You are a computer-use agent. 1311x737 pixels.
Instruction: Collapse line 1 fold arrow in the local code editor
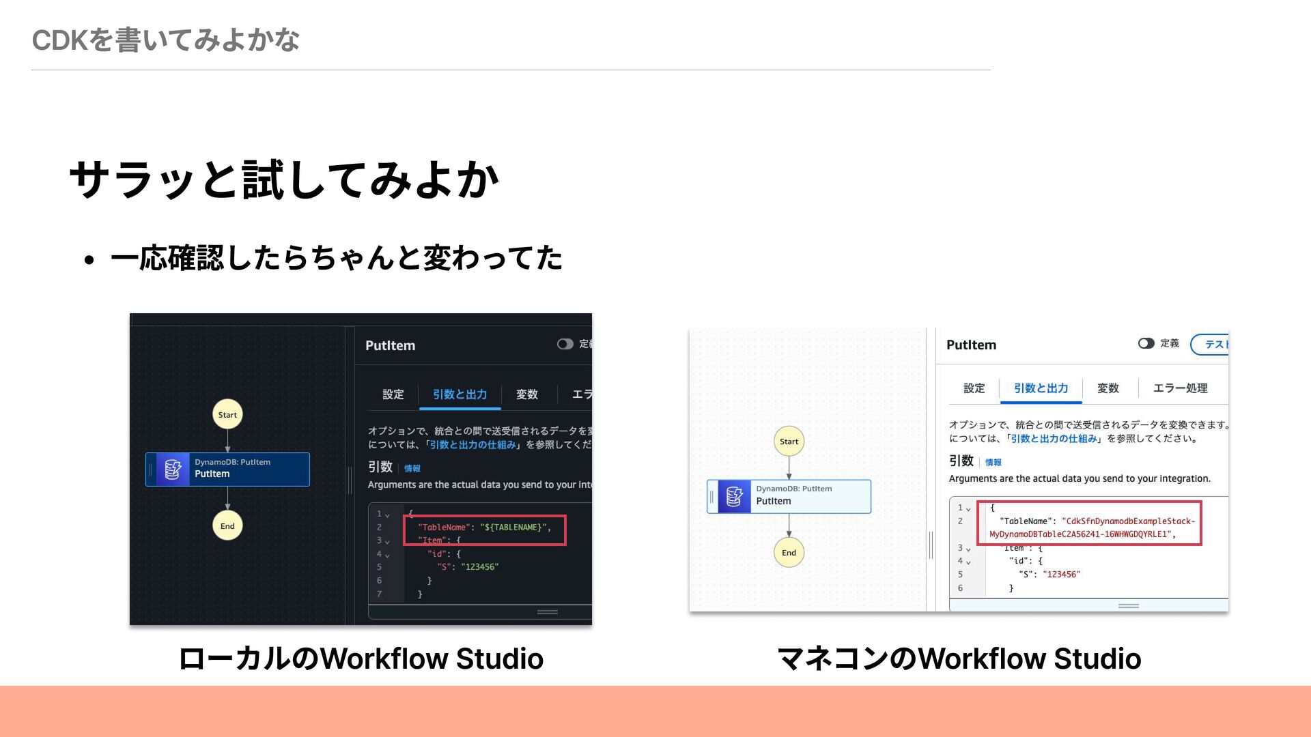pos(387,515)
